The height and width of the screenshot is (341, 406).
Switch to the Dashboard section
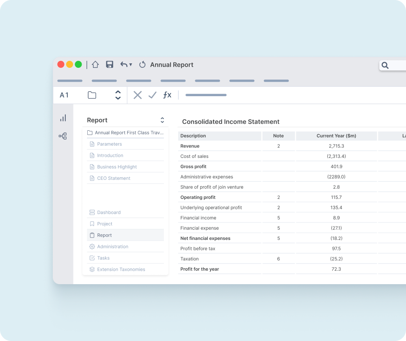coord(109,212)
